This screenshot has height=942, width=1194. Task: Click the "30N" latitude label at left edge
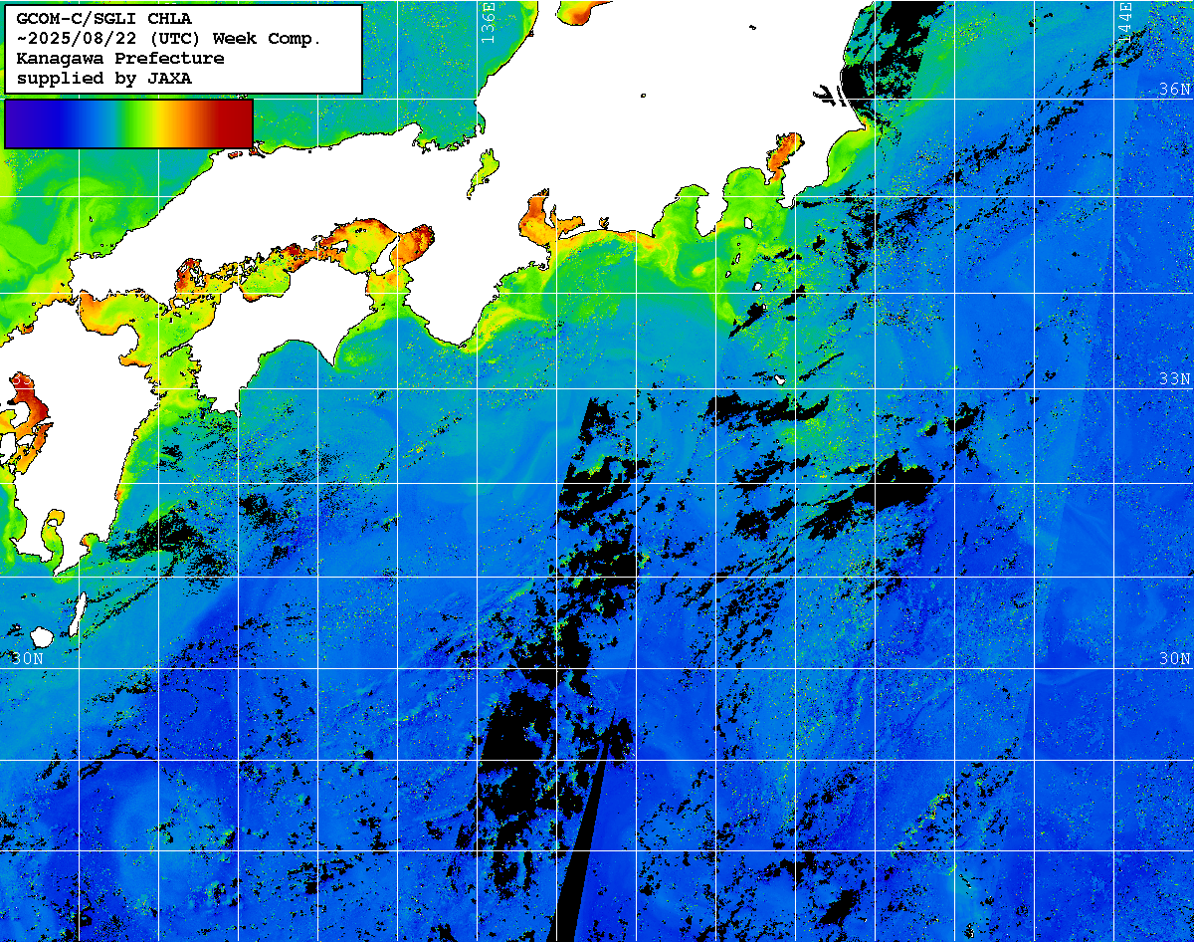[28, 658]
